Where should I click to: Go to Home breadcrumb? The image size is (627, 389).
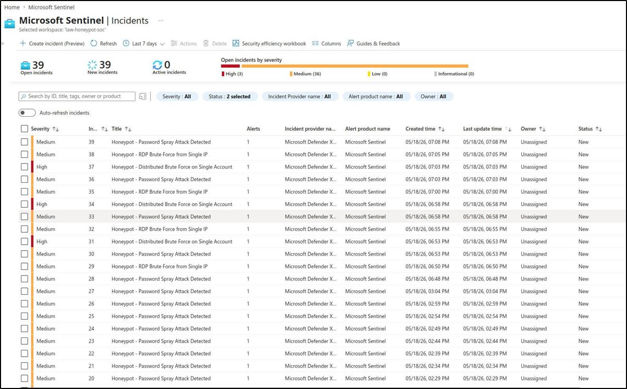tap(12, 7)
